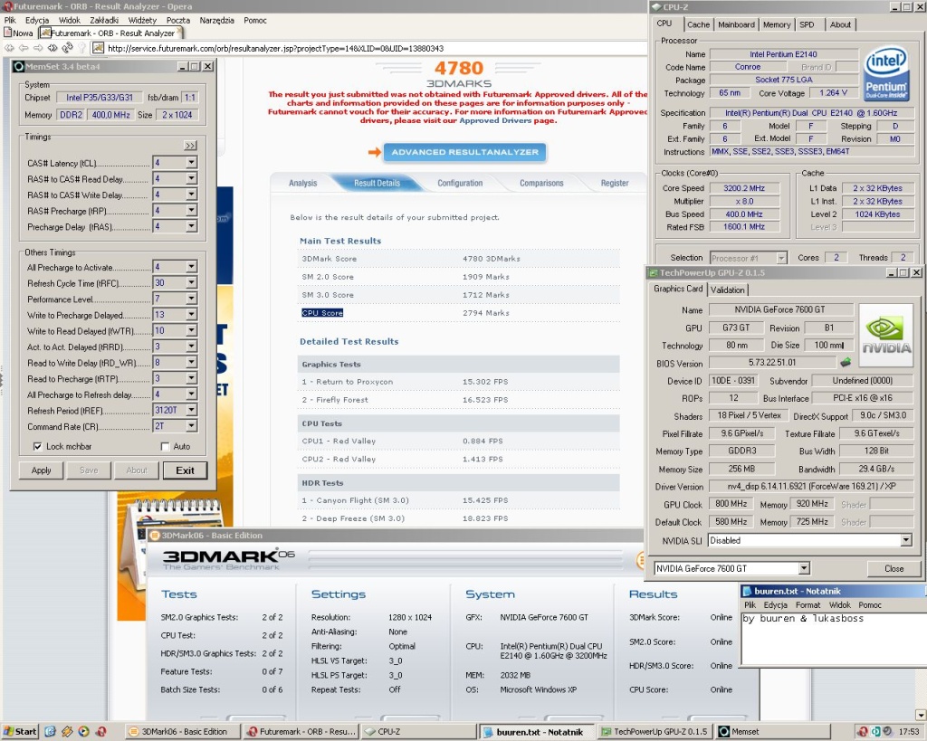
Task: Click the Intel Pentium logo in CPU-Z
Action: coord(885,74)
